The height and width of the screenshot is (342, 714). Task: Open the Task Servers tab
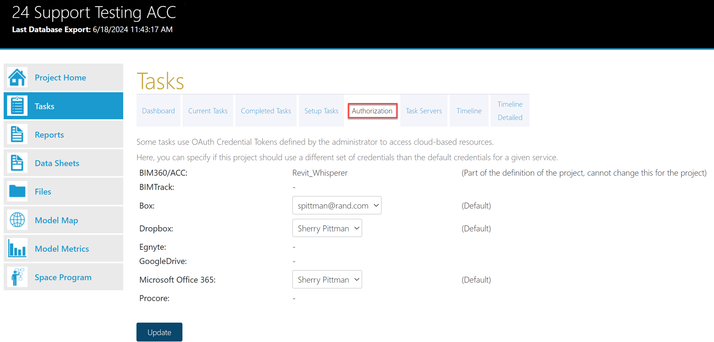point(424,111)
